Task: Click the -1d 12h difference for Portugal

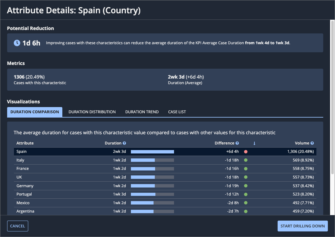Action: tap(232, 194)
